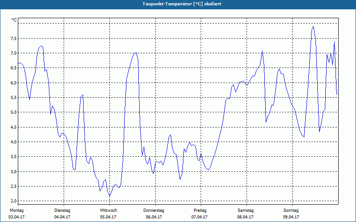Select the 'Dienstag' day label
The width and height of the screenshot is (356, 222).
pyautogui.click(x=62, y=210)
